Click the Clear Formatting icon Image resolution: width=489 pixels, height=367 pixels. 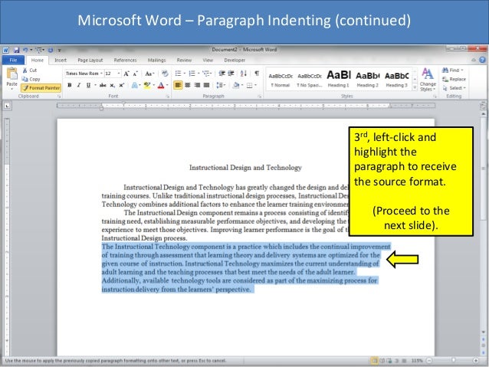click(165, 74)
